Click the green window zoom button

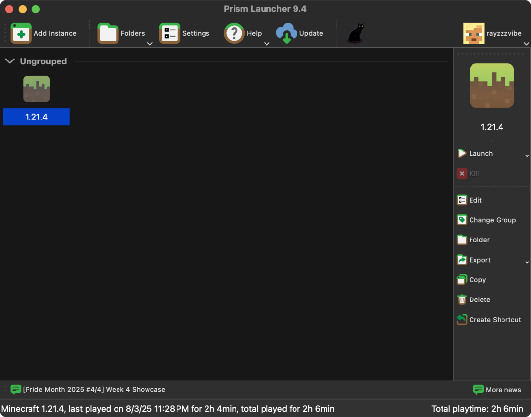[x=36, y=9]
